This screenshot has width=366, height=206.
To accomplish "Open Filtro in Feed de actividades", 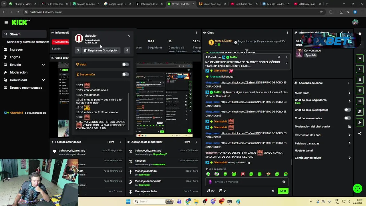I will (111, 142).
